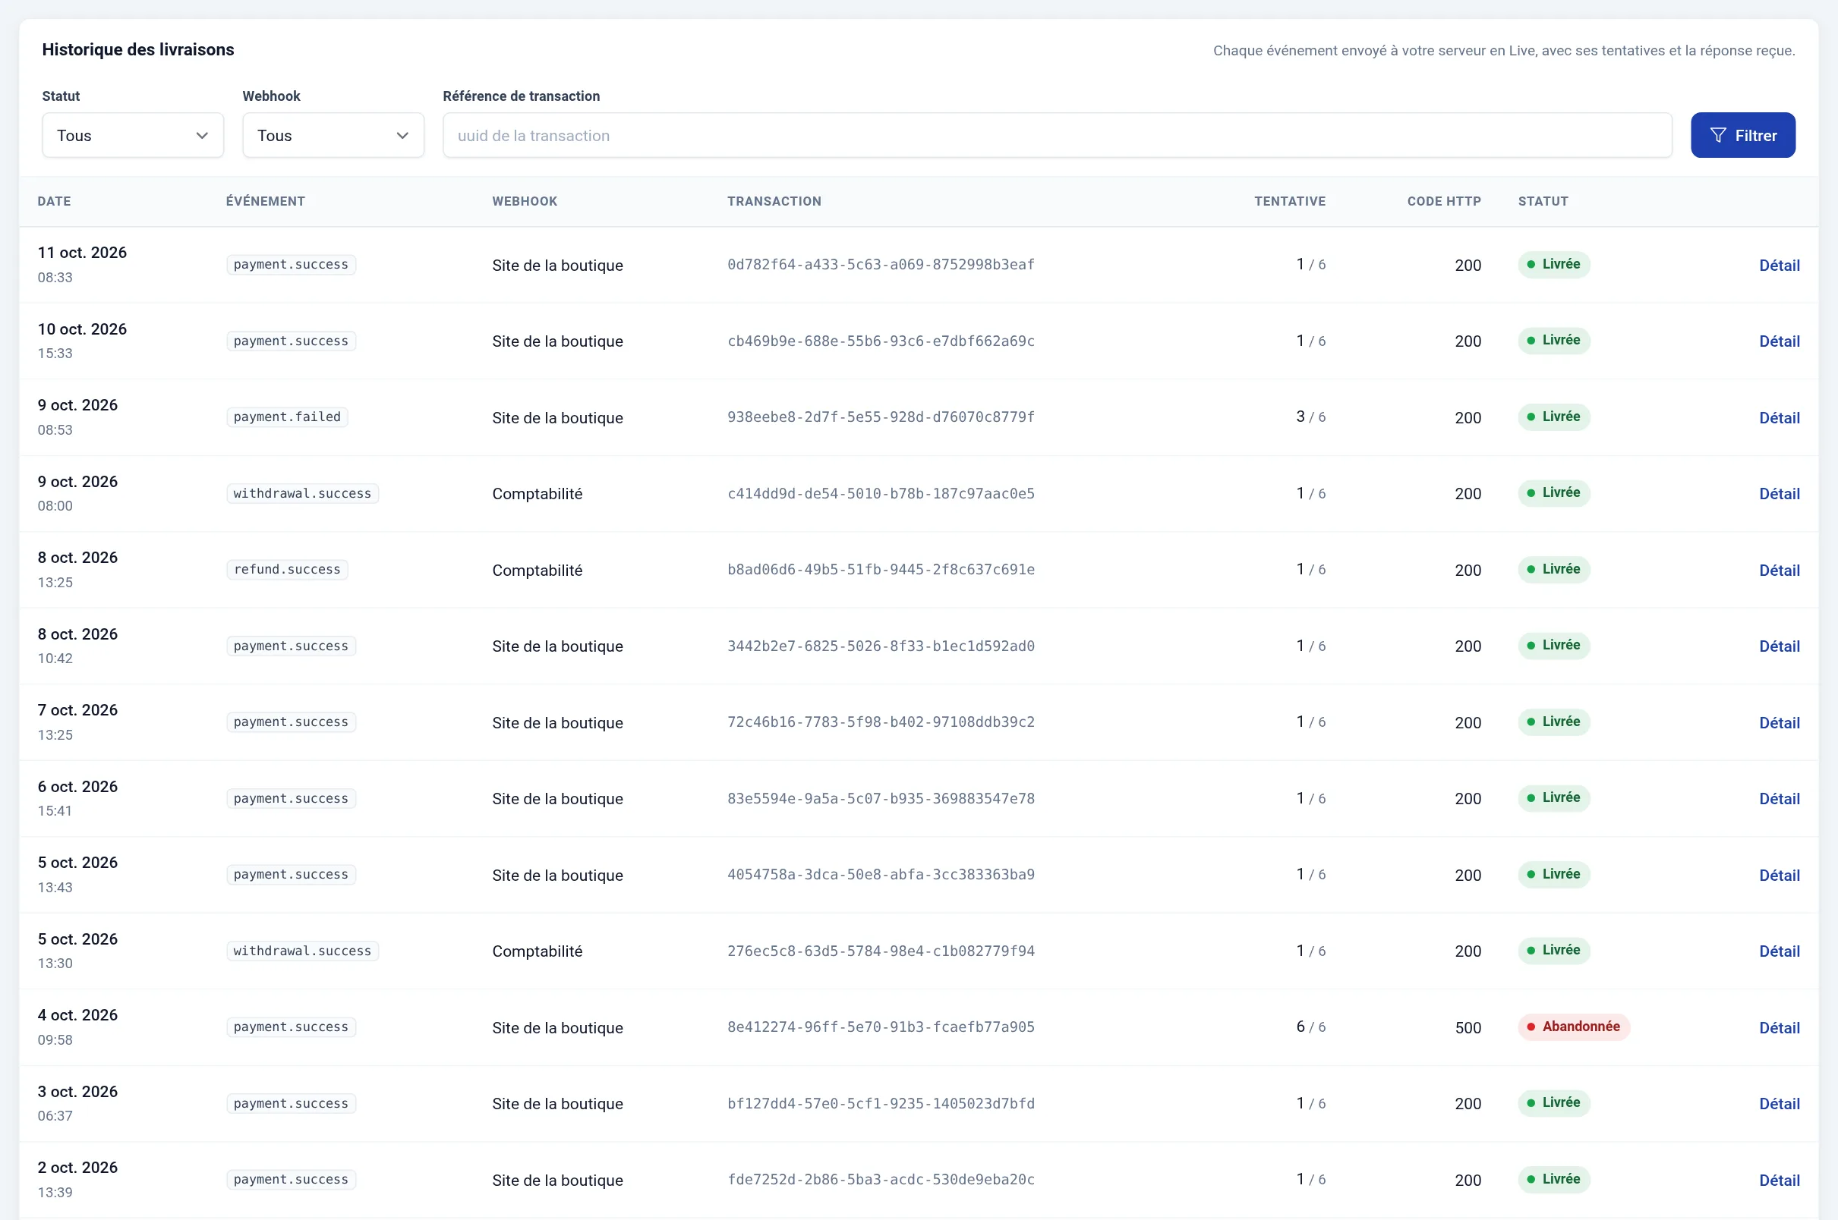Click the TRANSACTION column header
The height and width of the screenshot is (1220, 1838).
[774, 202]
